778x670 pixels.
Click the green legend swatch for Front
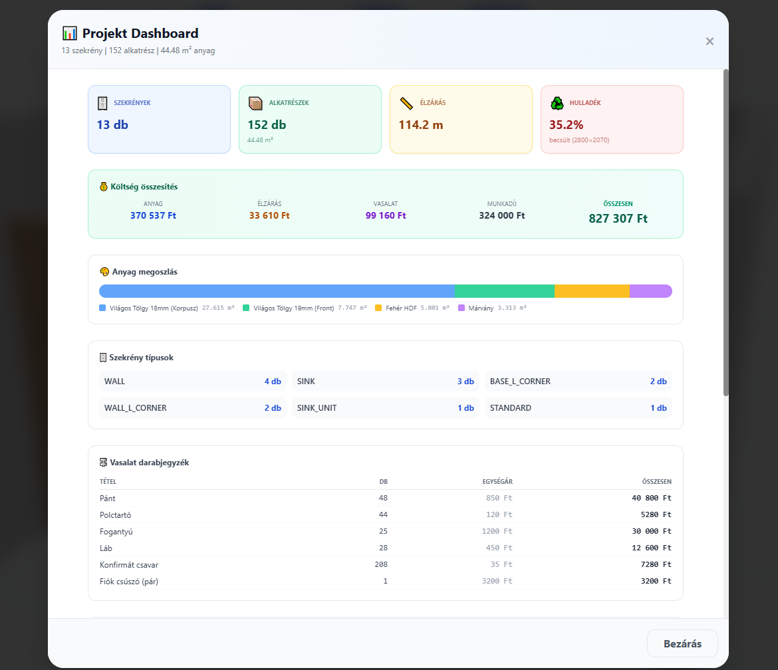(x=245, y=308)
